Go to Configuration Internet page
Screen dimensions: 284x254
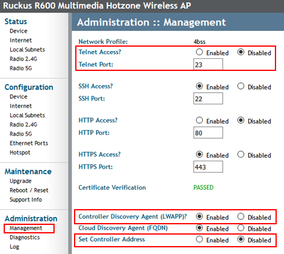(x=21, y=106)
